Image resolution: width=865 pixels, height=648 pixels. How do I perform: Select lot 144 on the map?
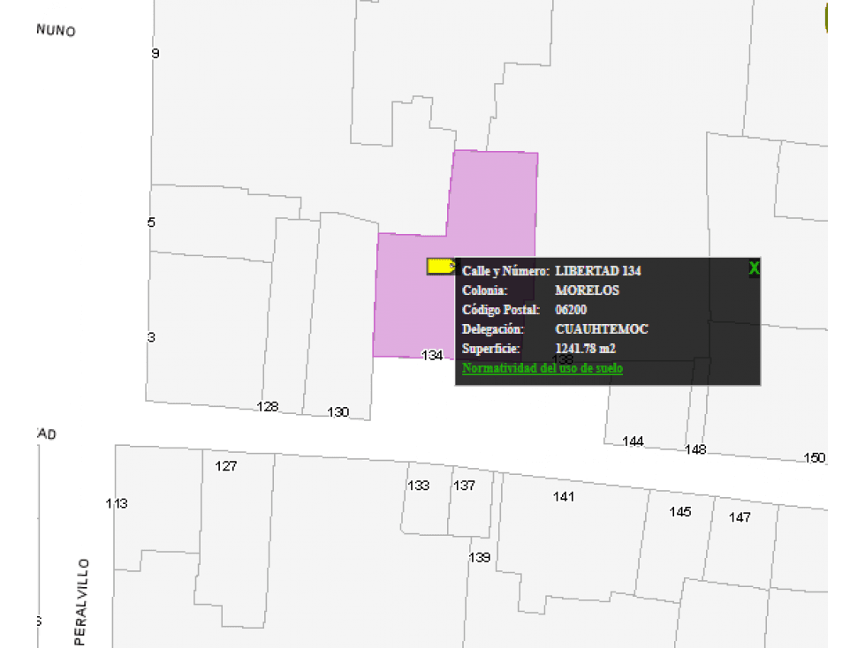pos(633,441)
